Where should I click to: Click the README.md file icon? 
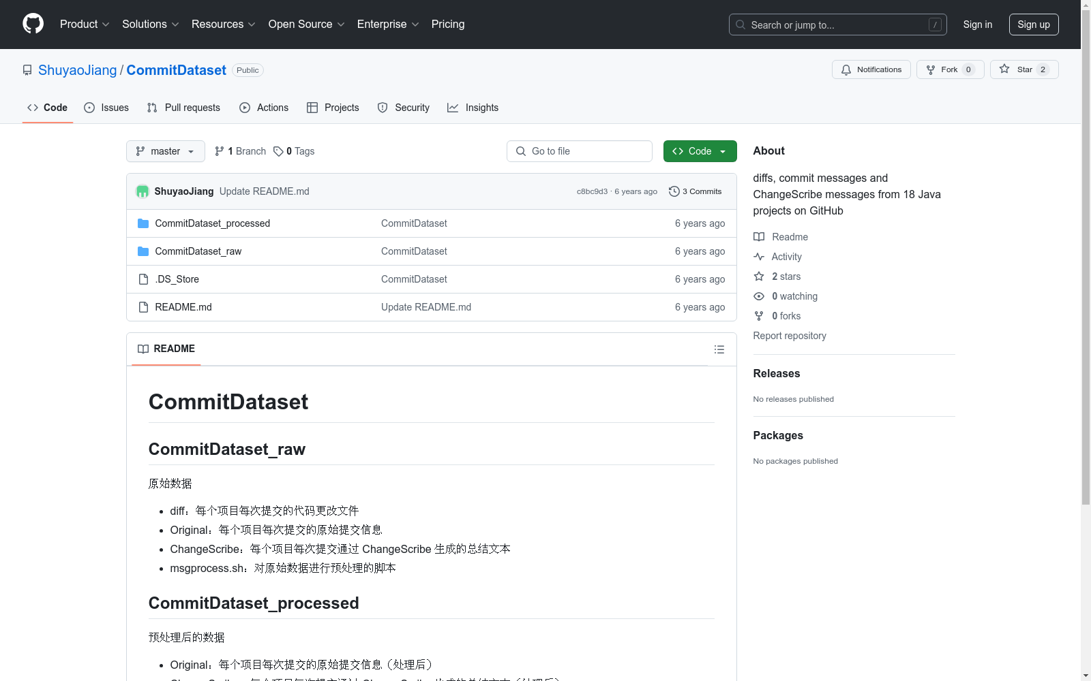(143, 307)
